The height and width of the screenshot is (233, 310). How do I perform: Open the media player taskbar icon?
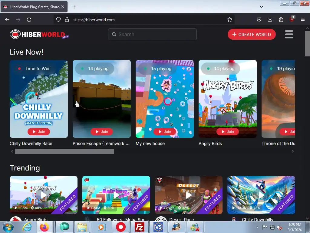(101, 227)
